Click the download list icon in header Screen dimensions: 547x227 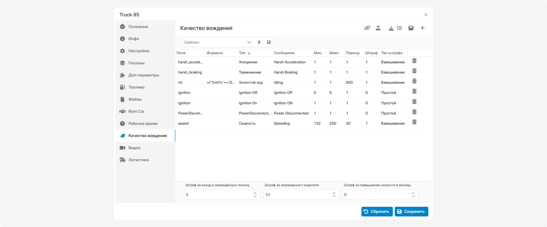tap(395, 28)
